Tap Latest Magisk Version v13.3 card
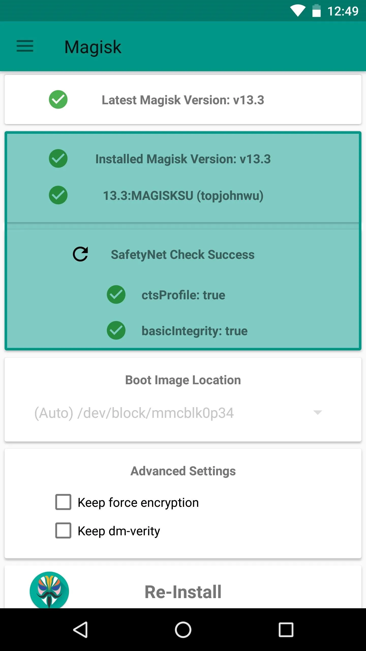Viewport: 366px width, 651px height. point(183,99)
